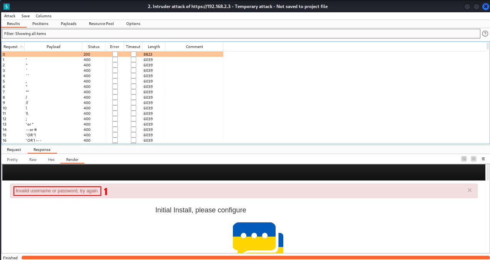Click the Burp Suite lightning logo icon
Viewport: 490px width, 260px height.
tap(7, 7)
